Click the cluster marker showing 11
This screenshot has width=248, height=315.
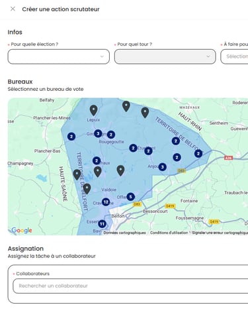click(x=102, y=224)
